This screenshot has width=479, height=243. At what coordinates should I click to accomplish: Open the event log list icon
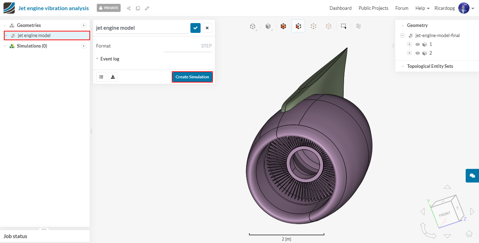[x=101, y=77]
